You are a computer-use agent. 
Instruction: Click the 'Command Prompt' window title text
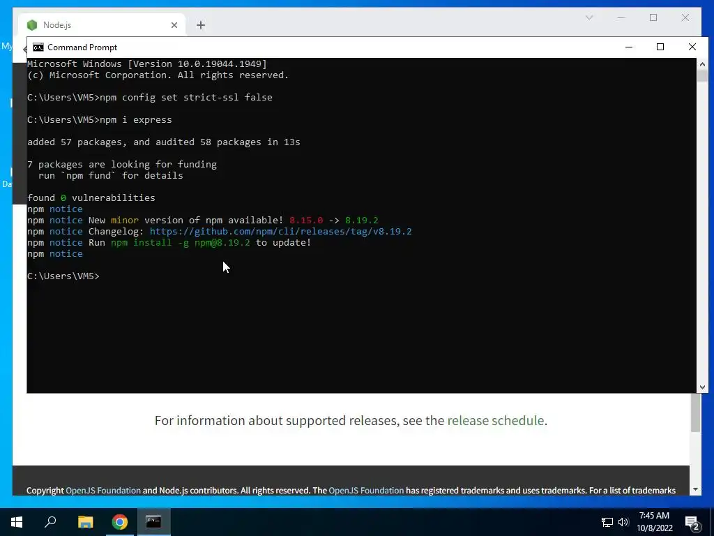click(82, 47)
